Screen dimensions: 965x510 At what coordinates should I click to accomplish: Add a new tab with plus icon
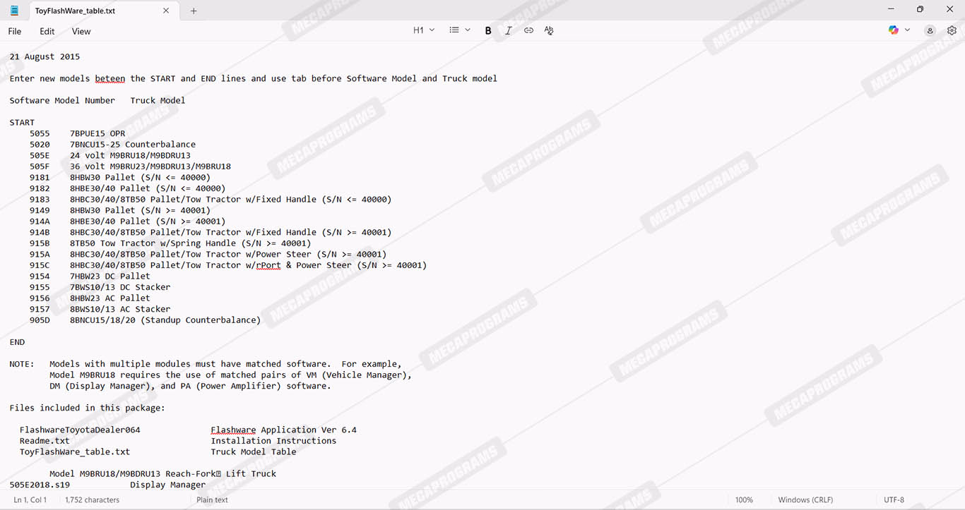point(194,11)
